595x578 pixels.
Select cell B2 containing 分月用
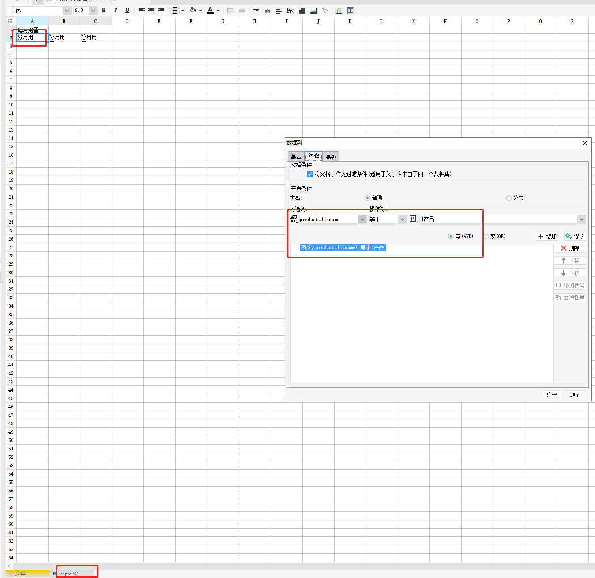coord(64,38)
